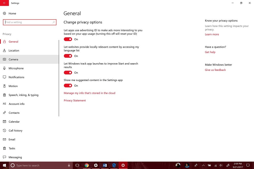This screenshot has width=254, height=169.
Task: Expand hidden icons in the system tray
Action: coord(203,165)
